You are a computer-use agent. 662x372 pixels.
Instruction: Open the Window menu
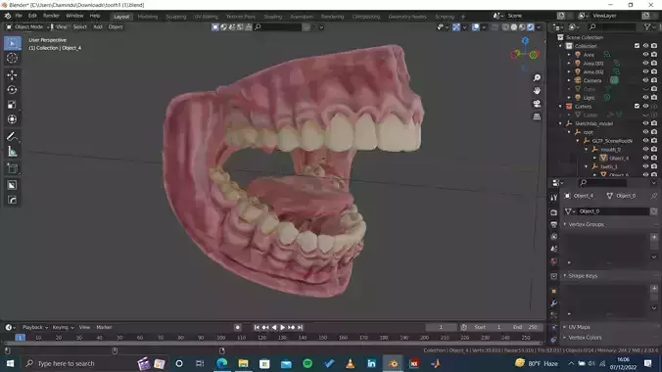(x=74, y=16)
